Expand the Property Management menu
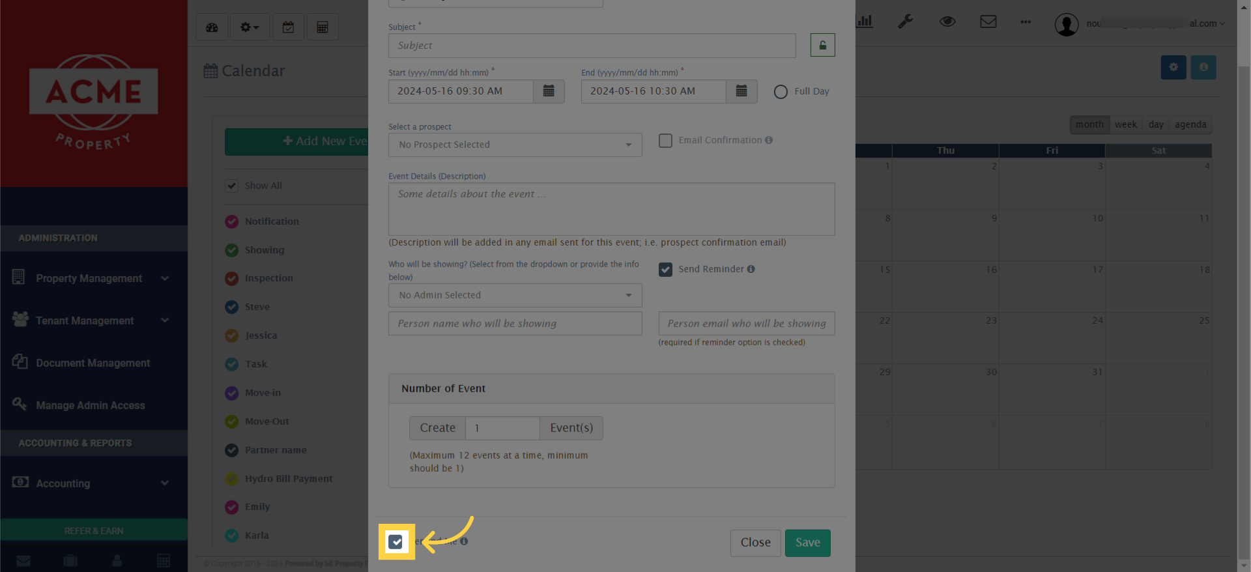This screenshot has width=1251, height=572. pos(94,278)
